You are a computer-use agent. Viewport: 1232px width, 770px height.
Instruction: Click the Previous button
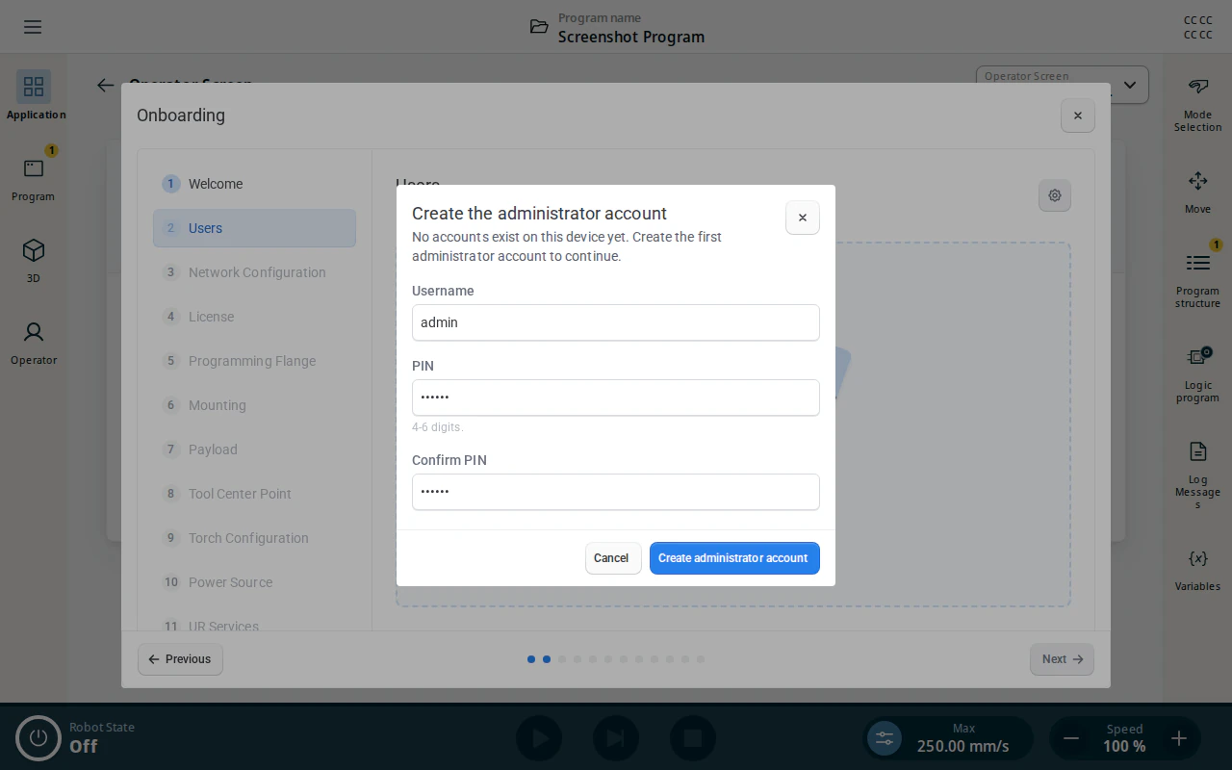tap(180, 659)
